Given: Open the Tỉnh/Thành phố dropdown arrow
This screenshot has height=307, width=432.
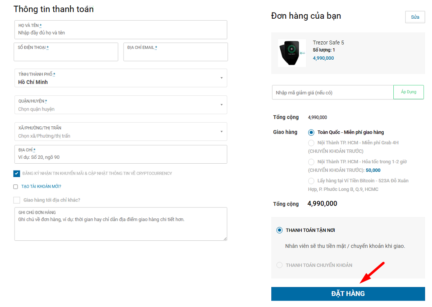Looking at the screenshot, I should [222, 78].
